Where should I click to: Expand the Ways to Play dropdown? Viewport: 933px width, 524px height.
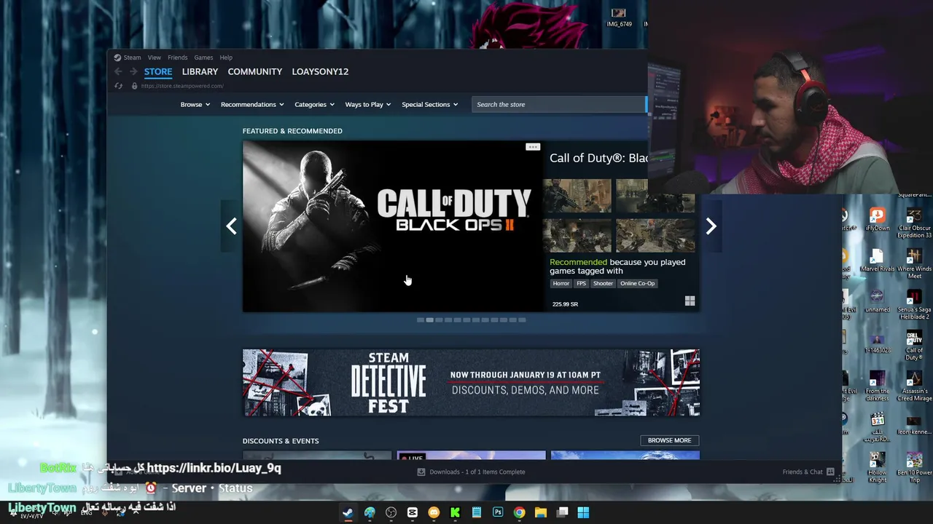tap(368, 104)
